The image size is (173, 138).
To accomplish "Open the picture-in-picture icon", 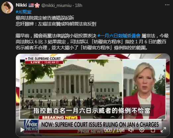I will click(152, 130).
